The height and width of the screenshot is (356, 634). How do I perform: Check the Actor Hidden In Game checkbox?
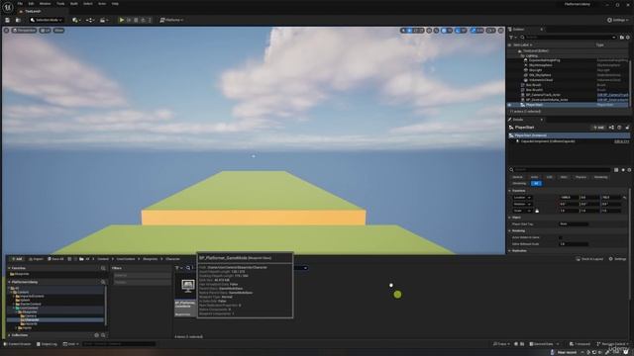point(561,237)
